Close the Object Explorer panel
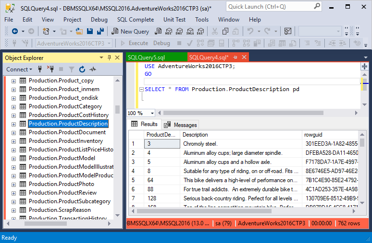This screenshot has width=372, height=243. (x=117, y=58)
